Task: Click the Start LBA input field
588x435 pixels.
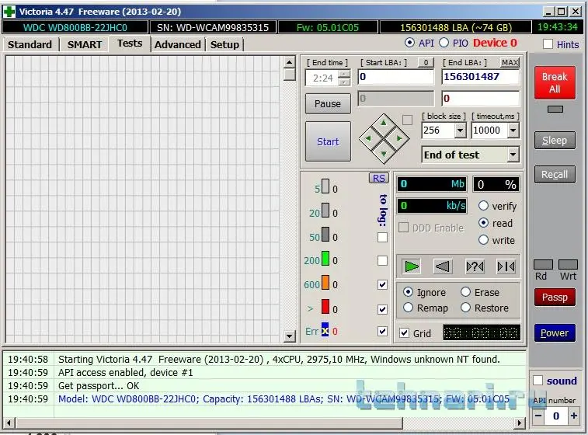Action: (396, 77)
